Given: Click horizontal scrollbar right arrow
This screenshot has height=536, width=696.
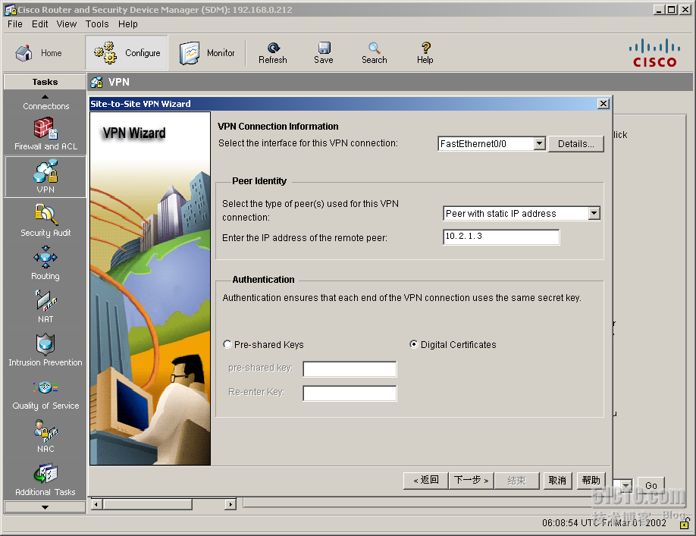Looking at the screenshot, I should (230, 504).
